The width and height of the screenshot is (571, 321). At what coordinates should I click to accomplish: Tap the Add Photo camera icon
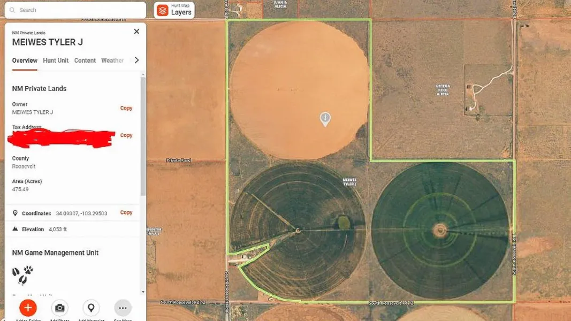pyautogui.click(x=59, y=308)
